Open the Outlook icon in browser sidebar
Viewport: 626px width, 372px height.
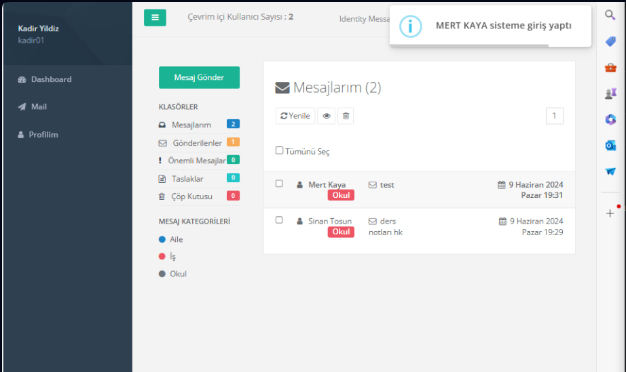pyautogui.click(x=610, y=145)
